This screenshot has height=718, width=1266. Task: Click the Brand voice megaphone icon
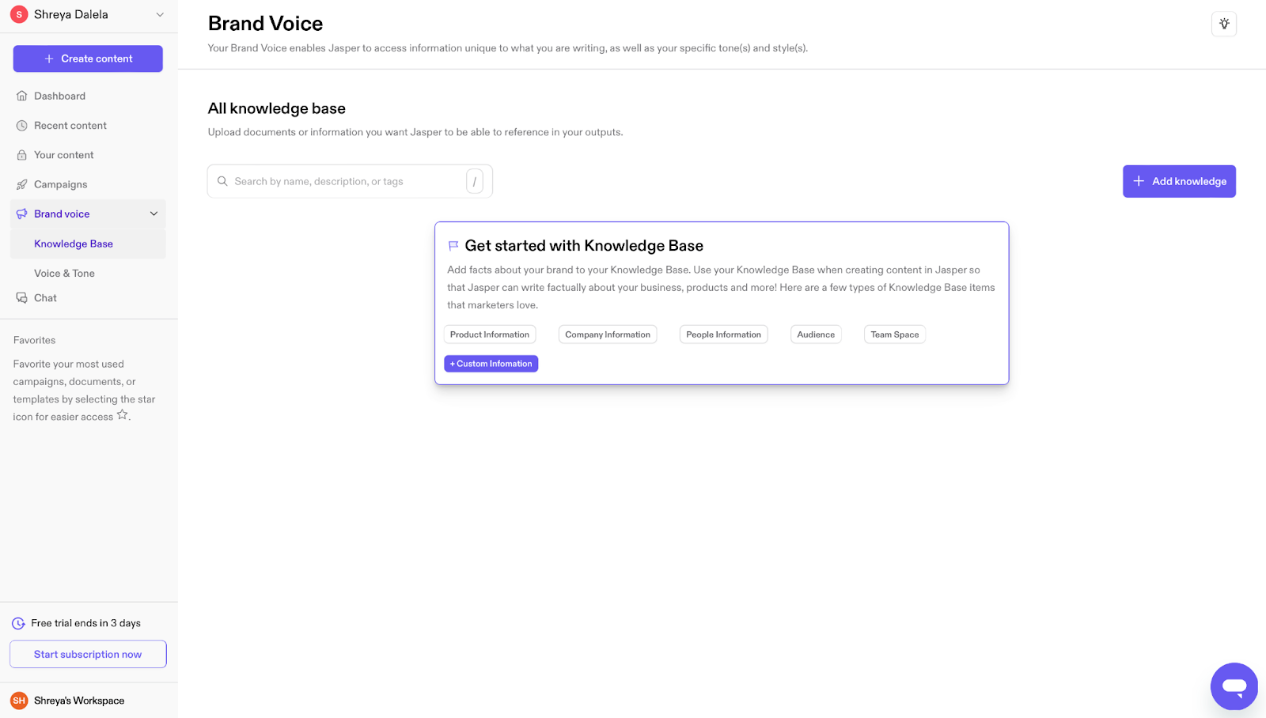[x=22, y=214]
